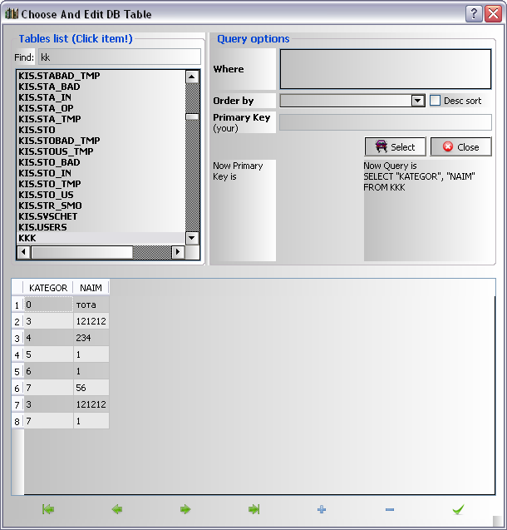Click the title bar help question button
Viewport: 507px width, 530px height.
coord(474,14)
